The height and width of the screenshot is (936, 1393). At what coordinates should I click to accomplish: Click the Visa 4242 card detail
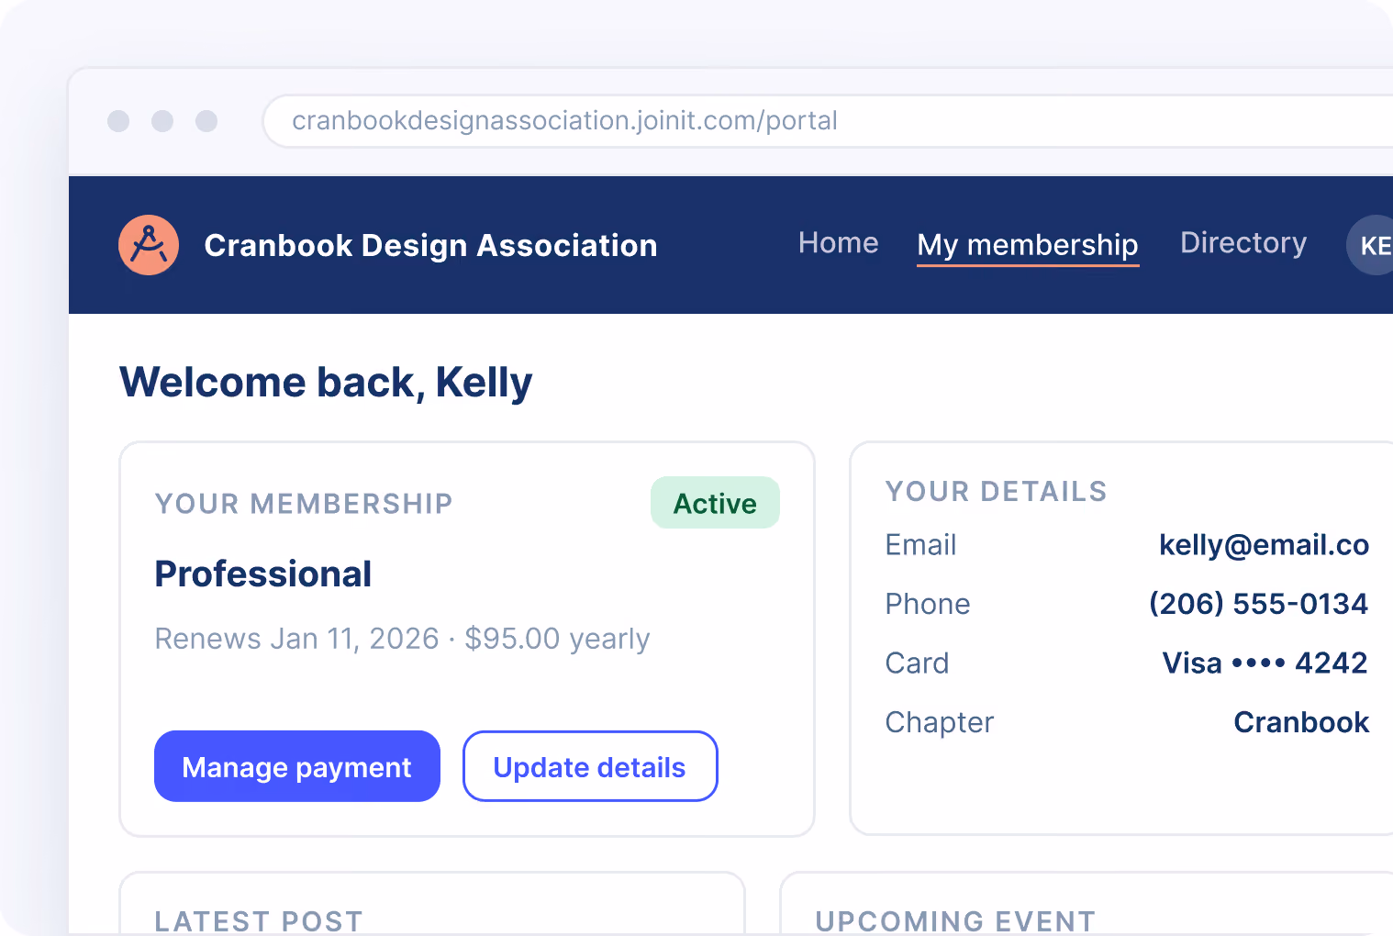point(1265,663)
